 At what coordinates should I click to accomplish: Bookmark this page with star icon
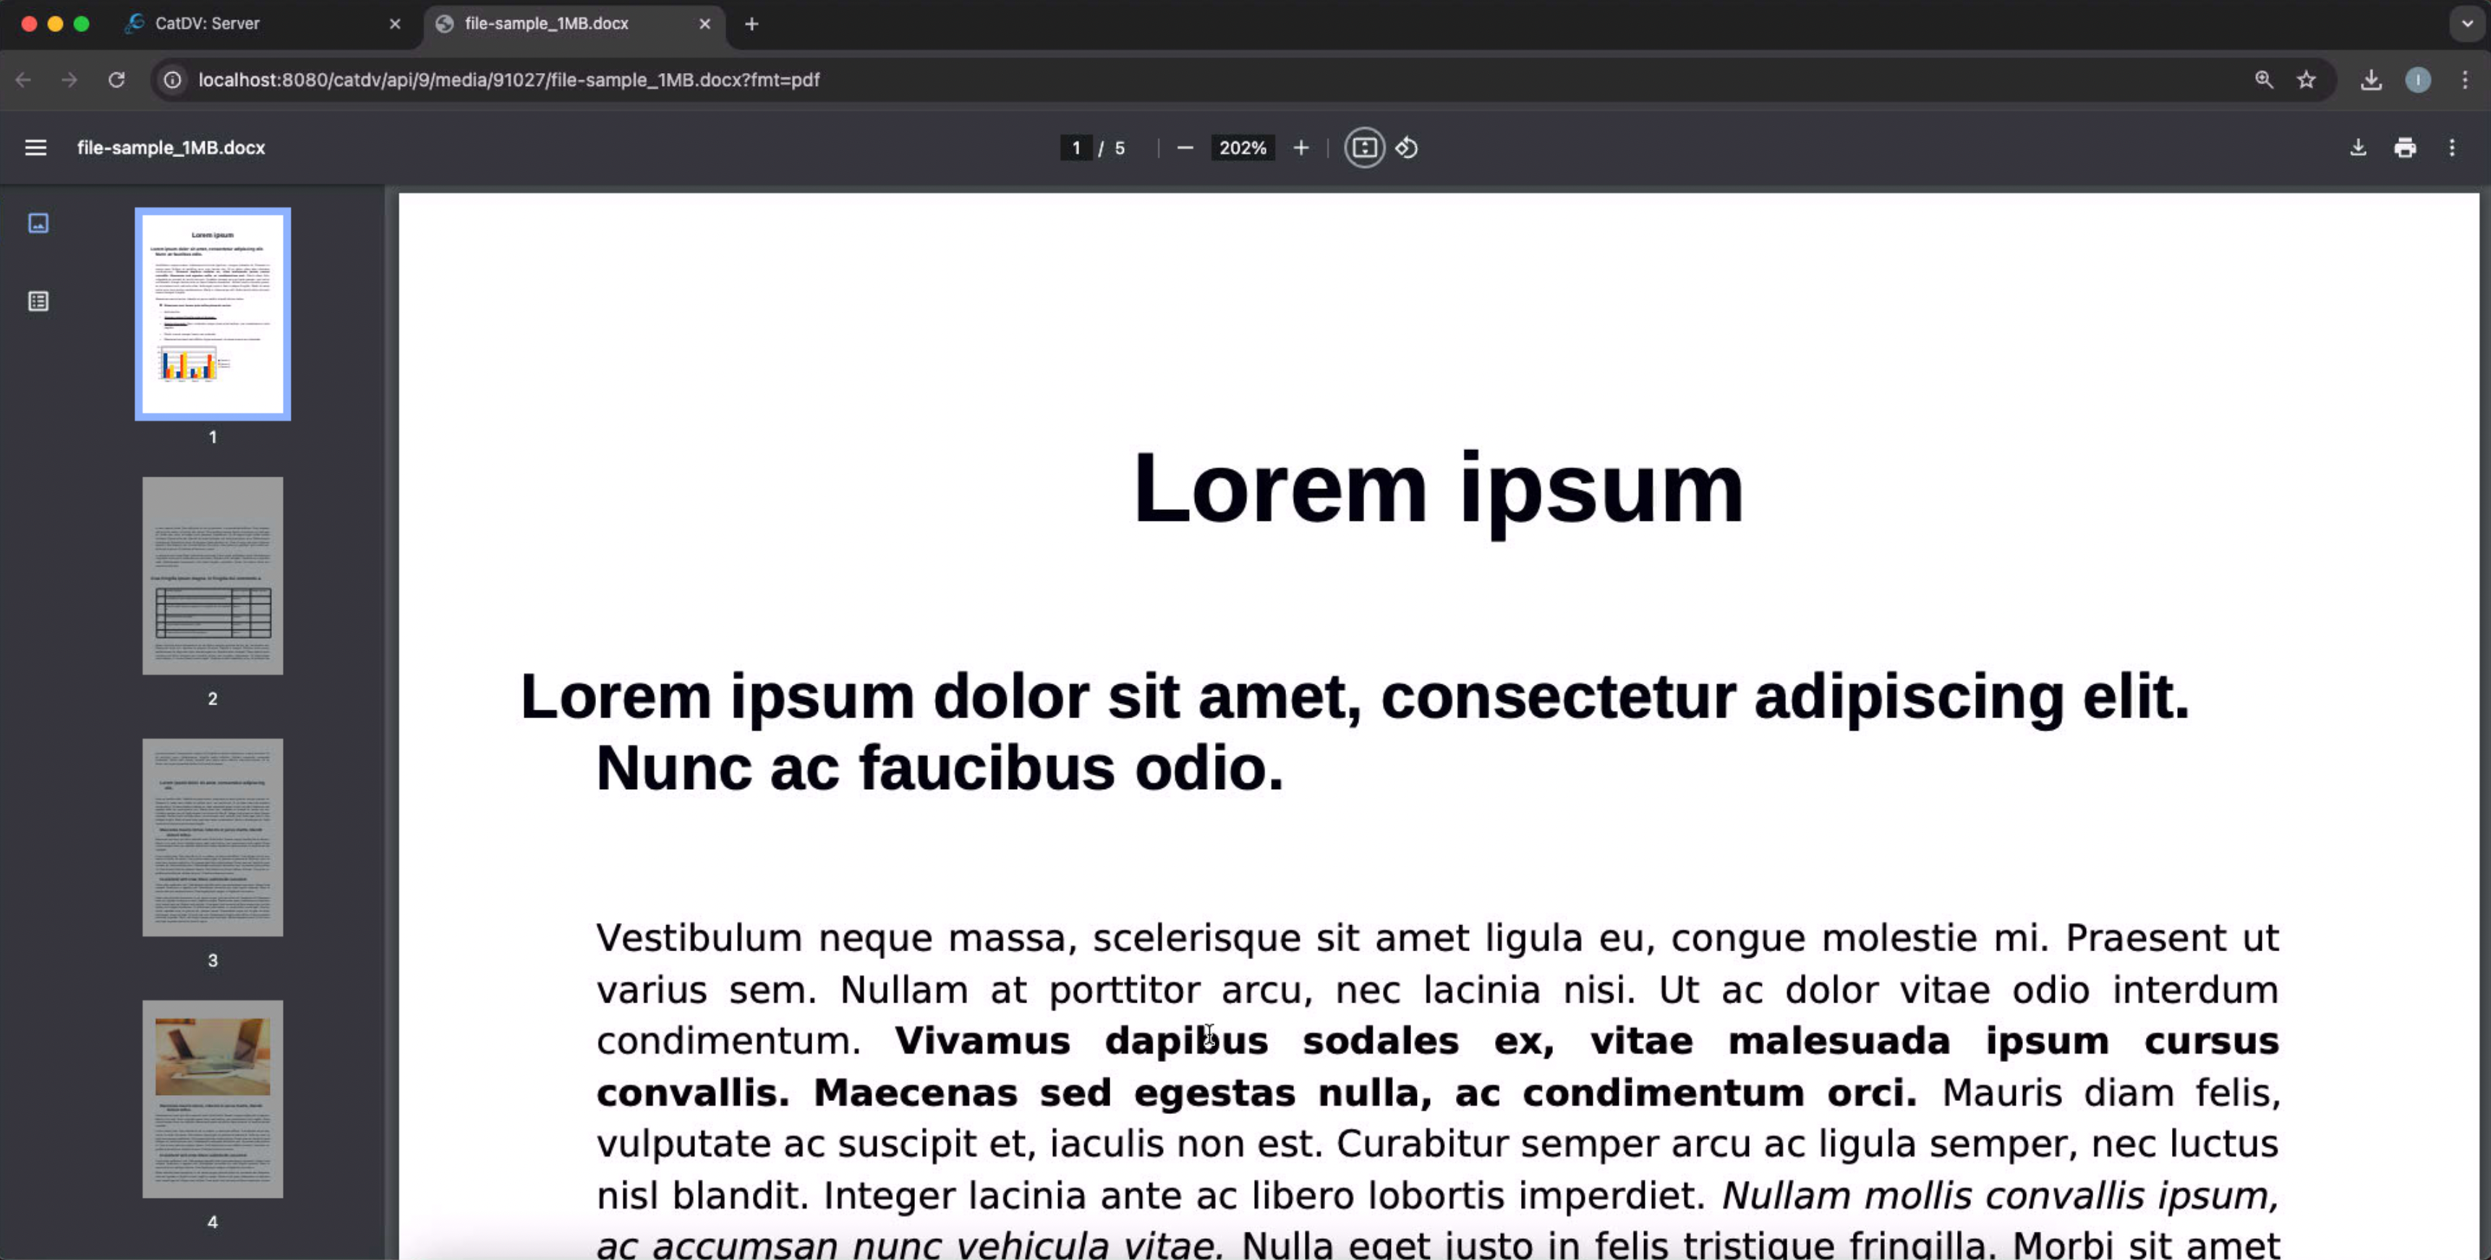(2307, 80)
